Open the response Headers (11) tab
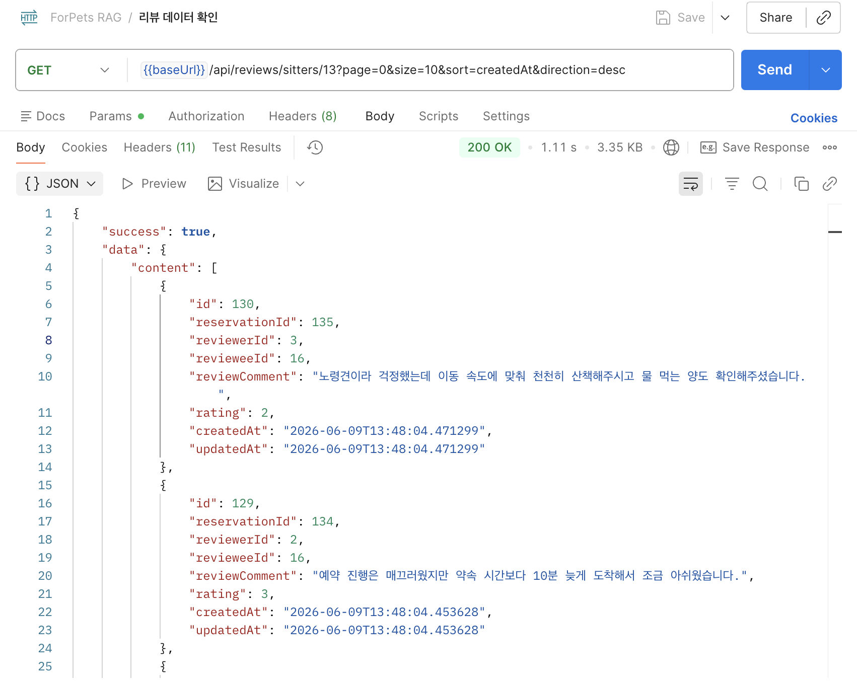The width and height of the screenshot is (857, 684). (160, 147)
